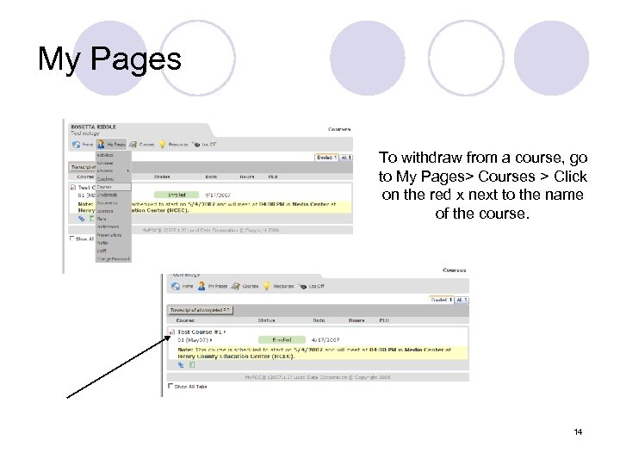Choose Profile in My Pages dropdown
Image resolution: width=620 pixels, height=465 pixels.
pyautogui.click(x=114, y=243)
